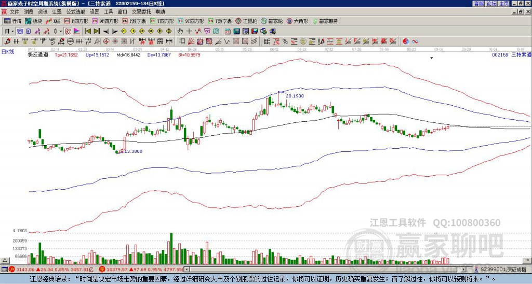532x284 pixels.
Task: Click the 日K线 label
Action: [7, 51]
